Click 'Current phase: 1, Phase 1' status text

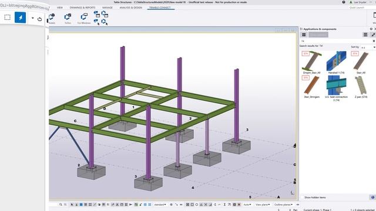pos(317,210)
